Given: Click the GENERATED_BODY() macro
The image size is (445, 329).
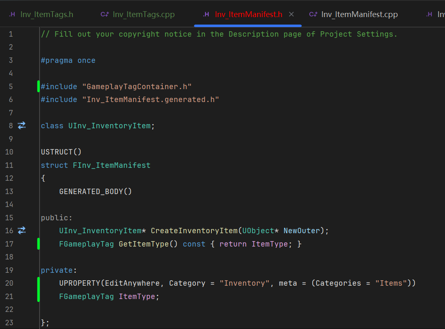Looking at the screenshot, I should click(95, 191).
